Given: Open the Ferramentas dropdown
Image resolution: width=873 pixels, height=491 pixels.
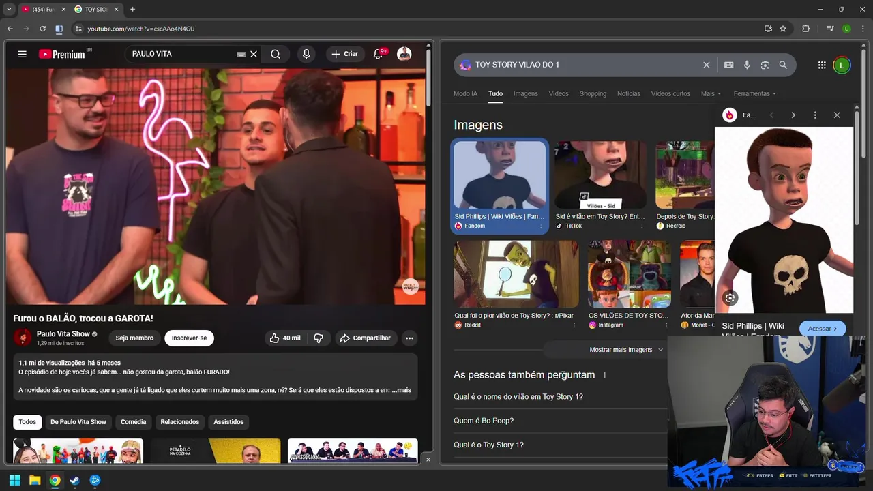Looking at the screenshot, I should [754, 93].
